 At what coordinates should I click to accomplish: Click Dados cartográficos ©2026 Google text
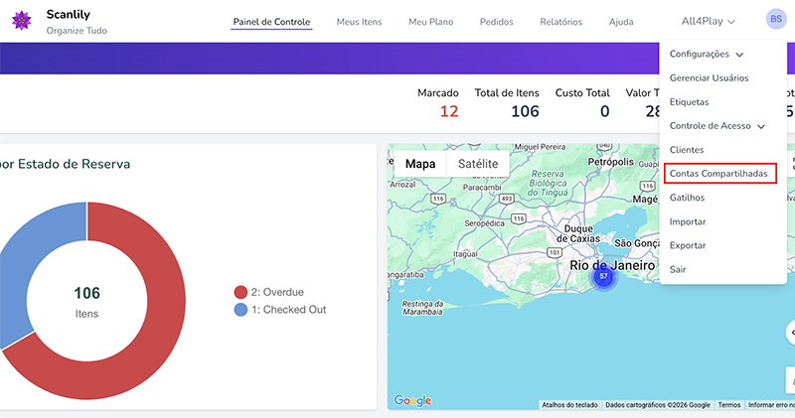[658, 405]
